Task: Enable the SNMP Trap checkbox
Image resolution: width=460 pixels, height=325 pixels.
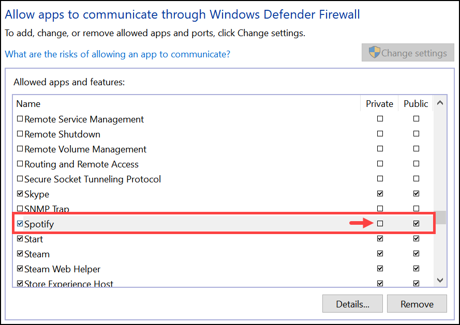Action: click(x=20, y=209)
